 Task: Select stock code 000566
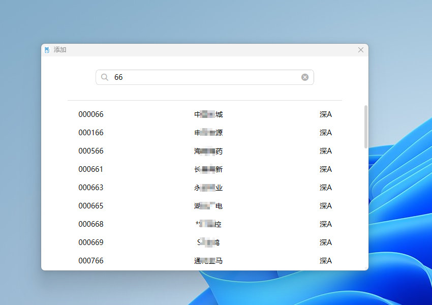(x=91, y=151)
